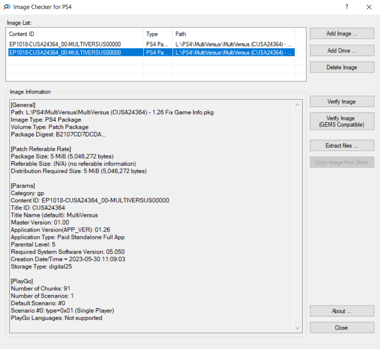Viewport: 380px width, 349px height.
Task: Click the Path cell of first row
Action: [x=233, y=44]
